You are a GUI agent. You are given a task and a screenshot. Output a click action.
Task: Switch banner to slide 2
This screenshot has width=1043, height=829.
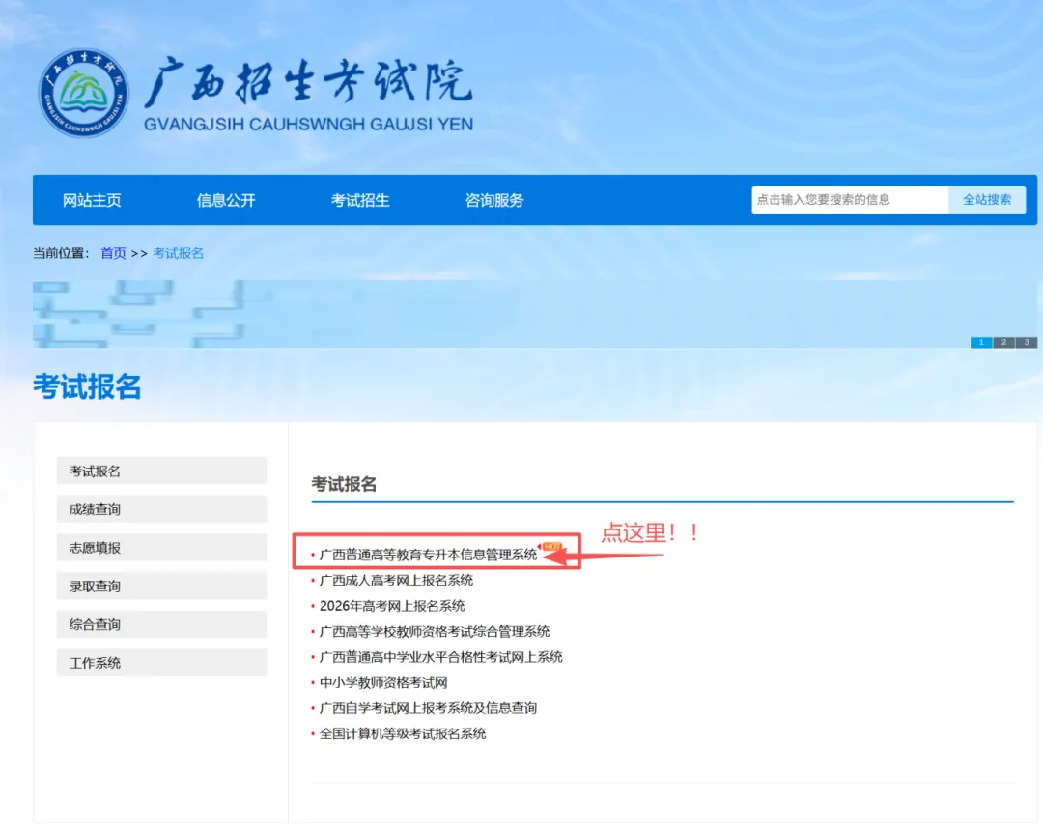pos(1003,342)
